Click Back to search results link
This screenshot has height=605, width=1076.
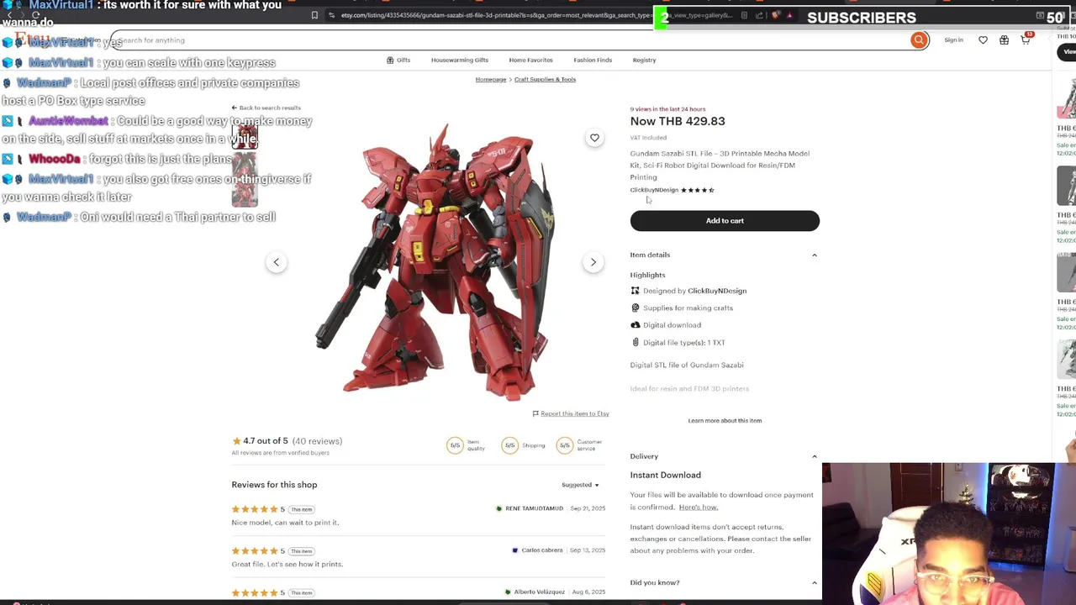[266, 108]
